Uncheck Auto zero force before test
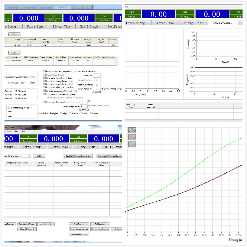 tap(45, 78)
